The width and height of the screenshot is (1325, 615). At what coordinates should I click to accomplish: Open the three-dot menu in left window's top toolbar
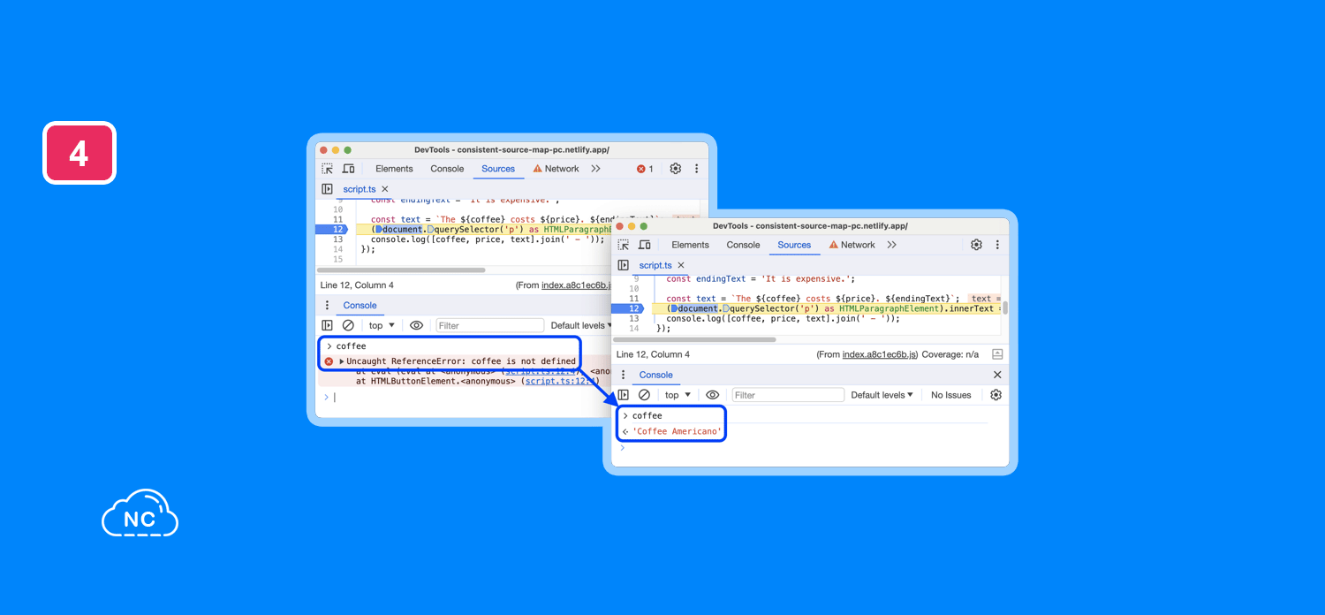[696, 169]
